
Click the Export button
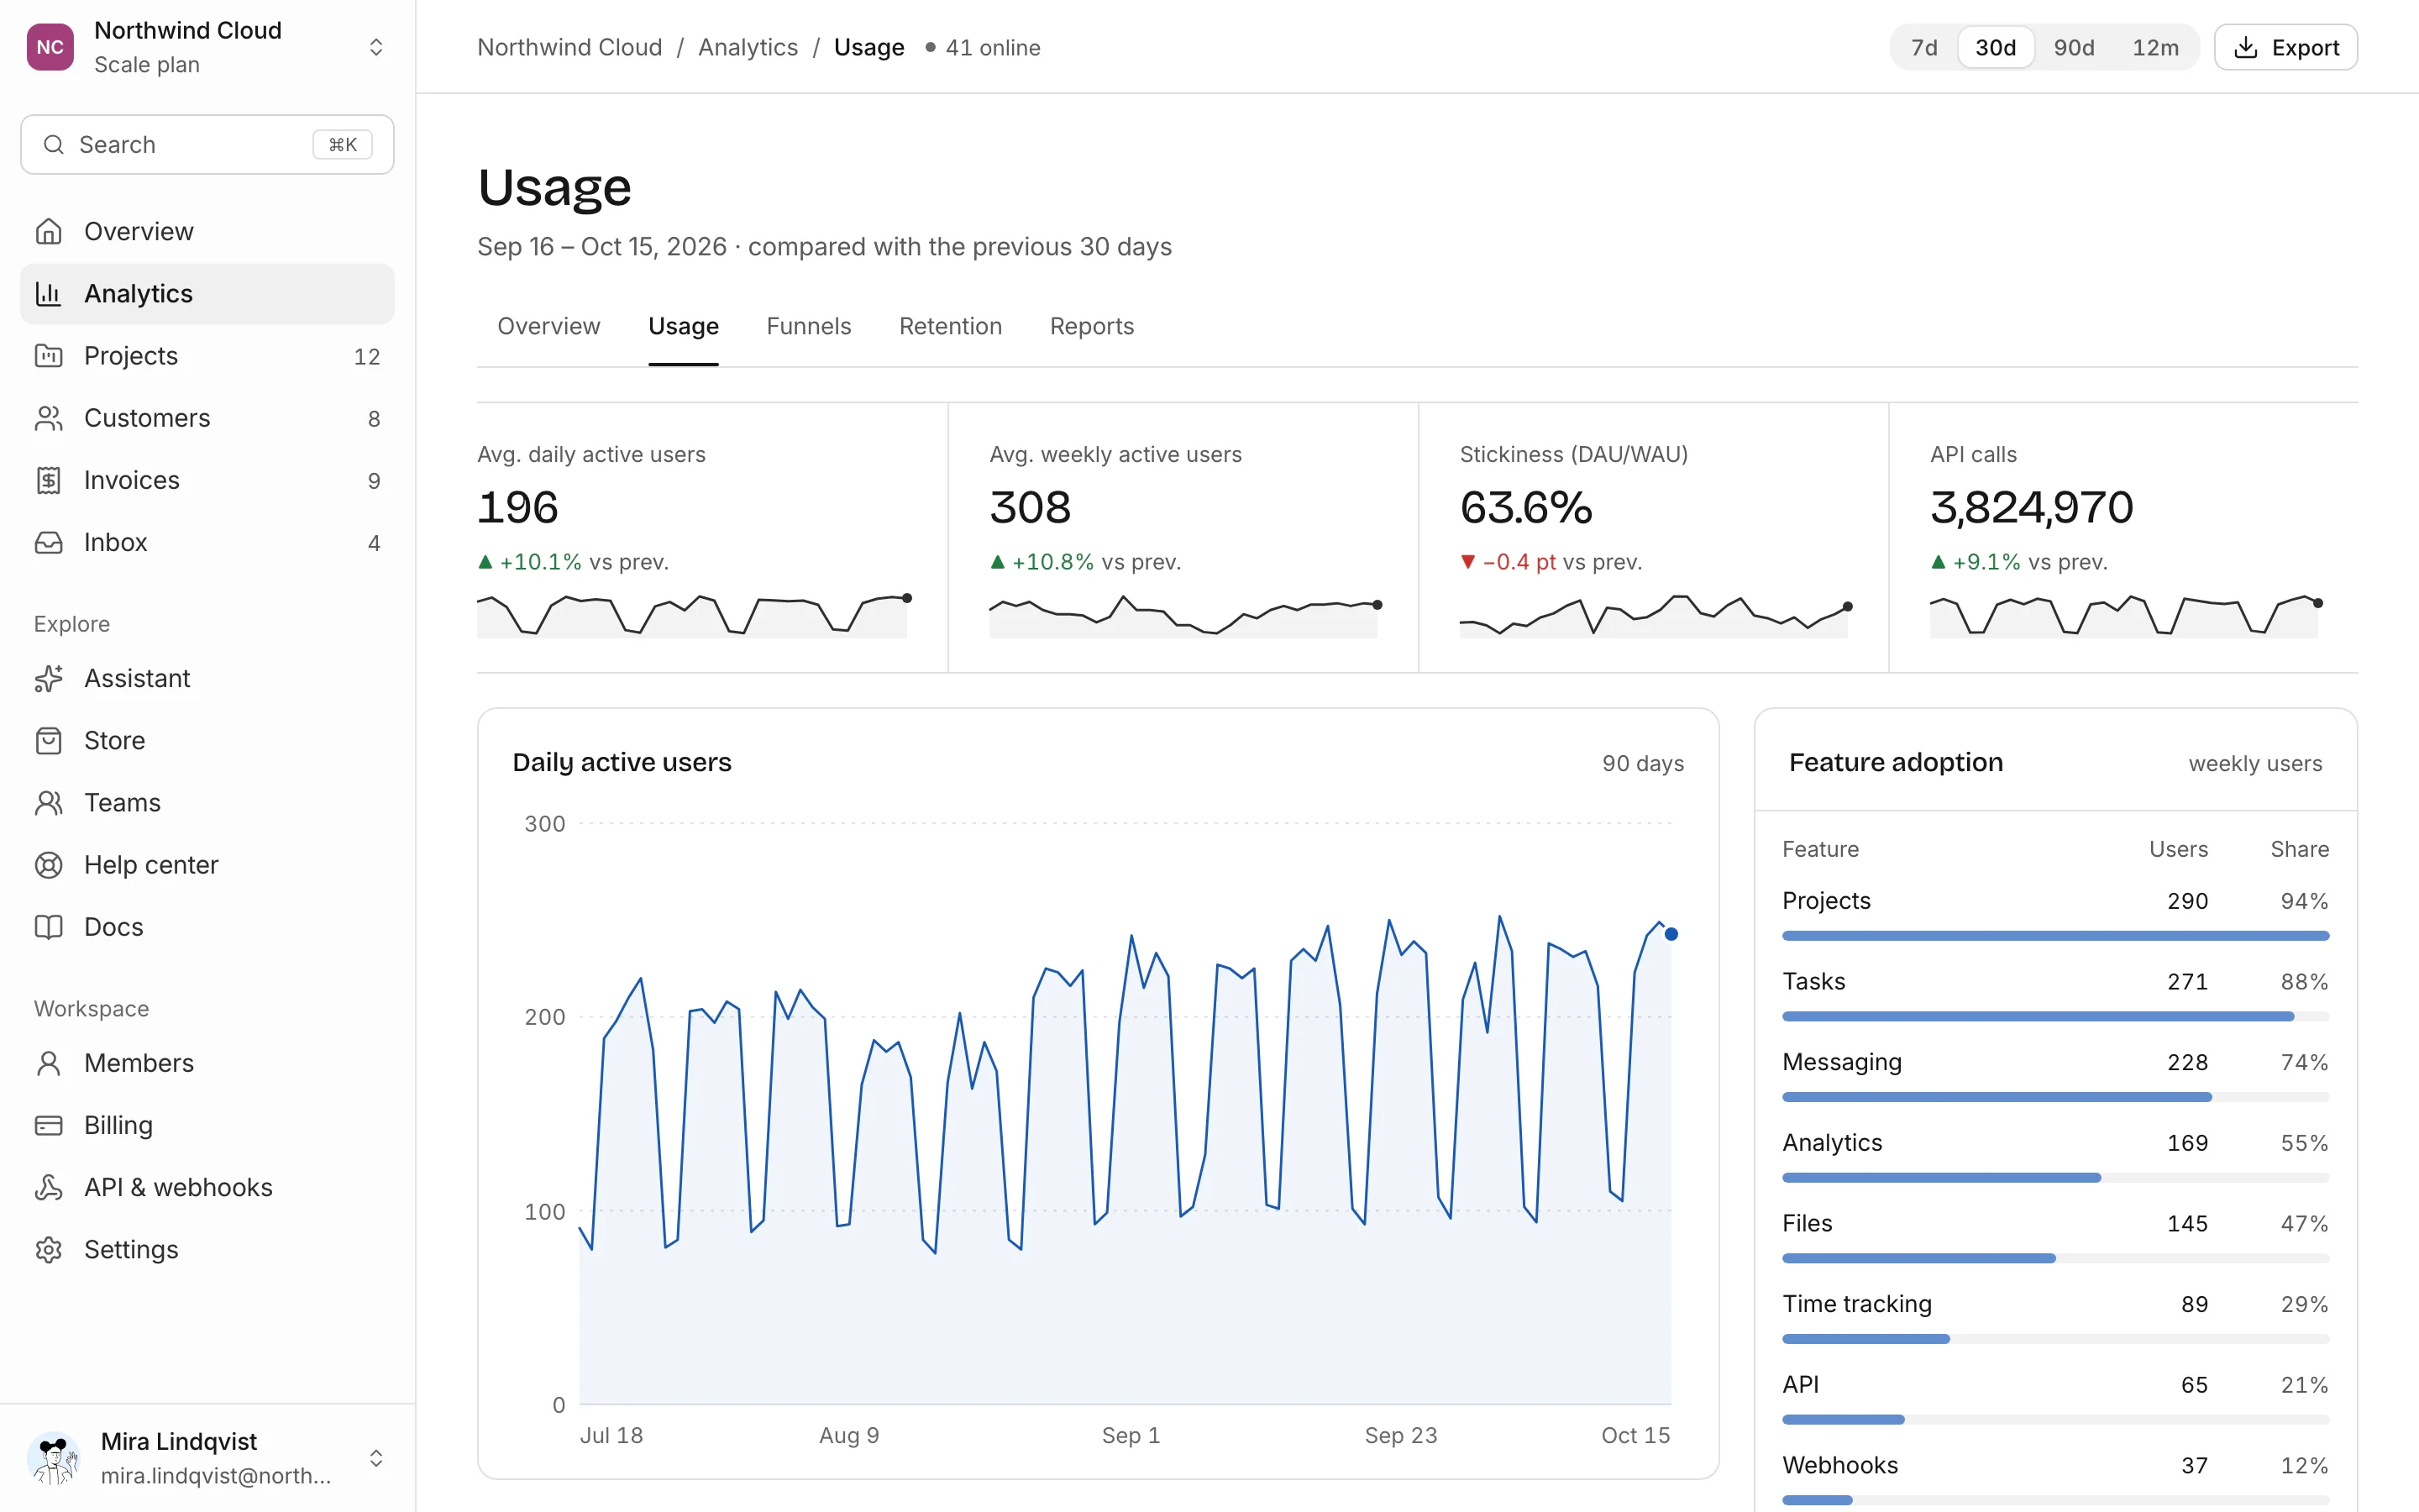2285,47
